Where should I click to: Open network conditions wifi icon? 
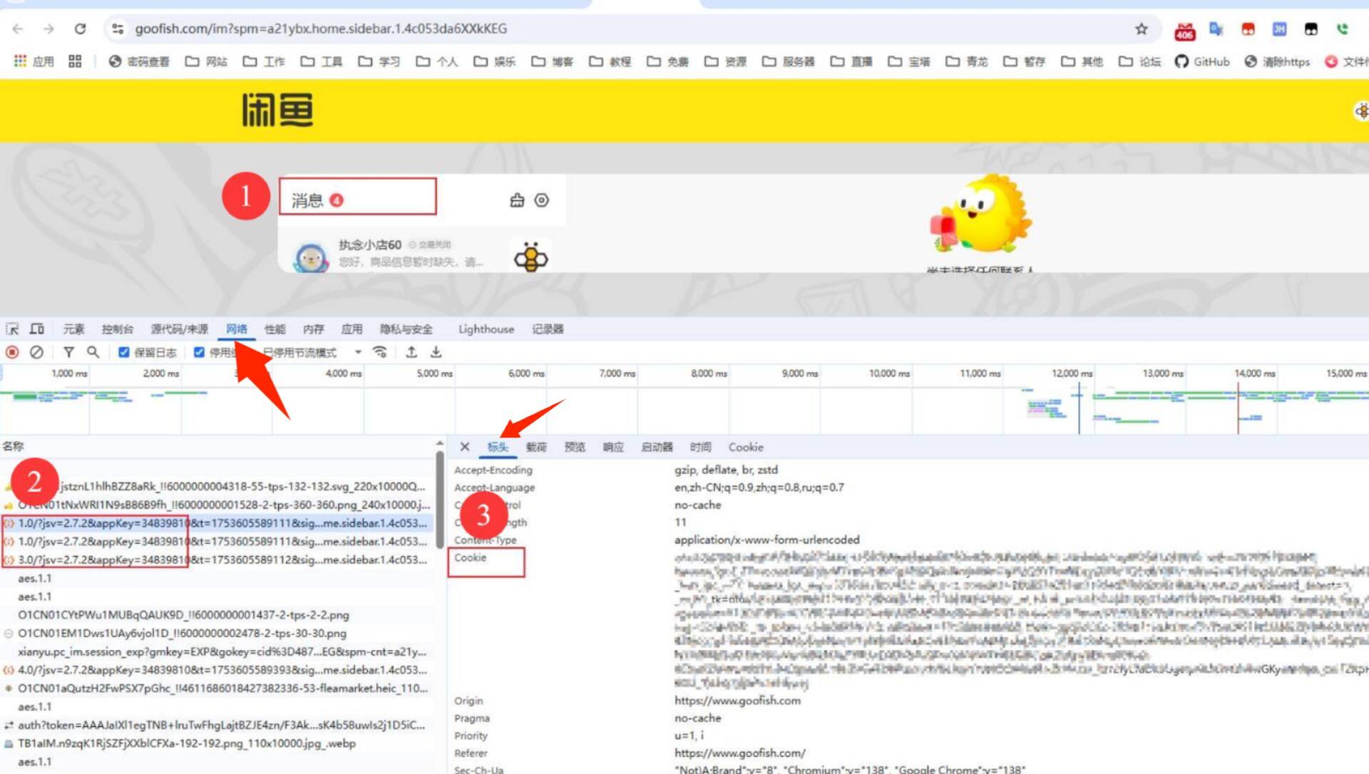380,352
